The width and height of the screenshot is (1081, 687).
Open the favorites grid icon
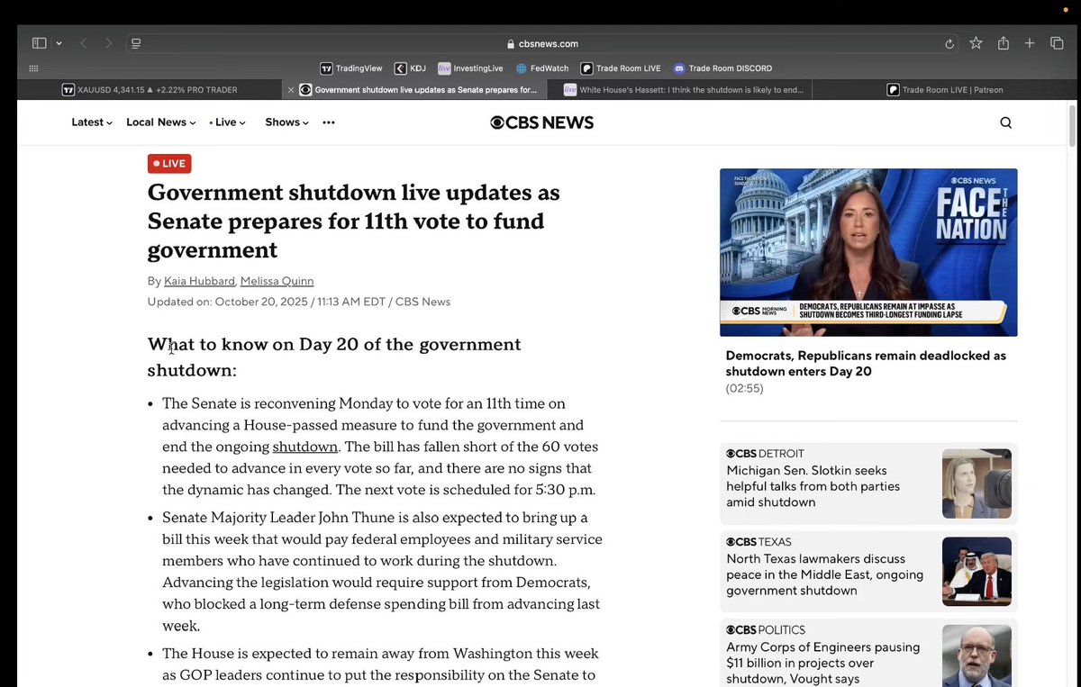(33, 68)
